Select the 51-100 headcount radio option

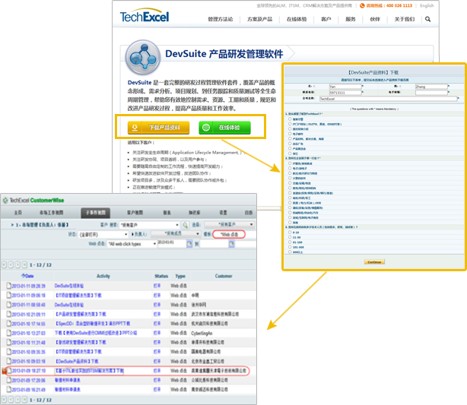(290, 242)
